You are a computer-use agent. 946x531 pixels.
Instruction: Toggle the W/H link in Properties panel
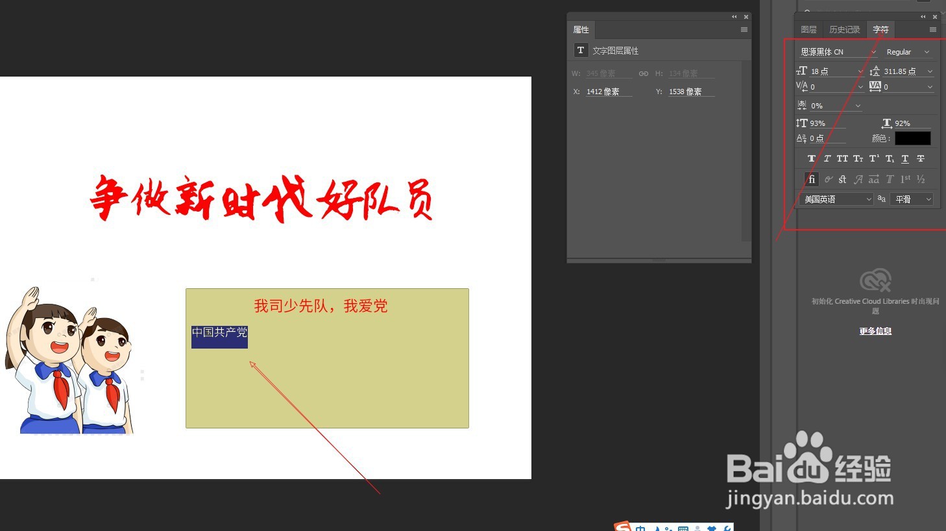pos(644,73)
